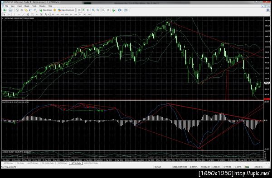
Task: Toggle chart Auto Scroll
Action: tap(103, 10)
